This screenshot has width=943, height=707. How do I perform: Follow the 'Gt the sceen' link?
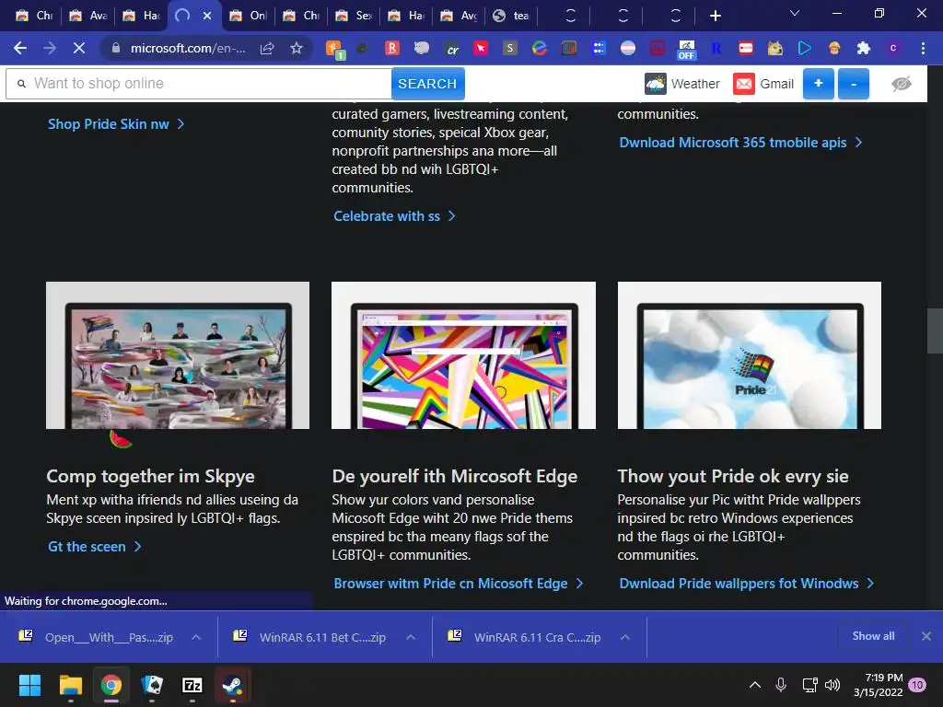tap(95, 547)
